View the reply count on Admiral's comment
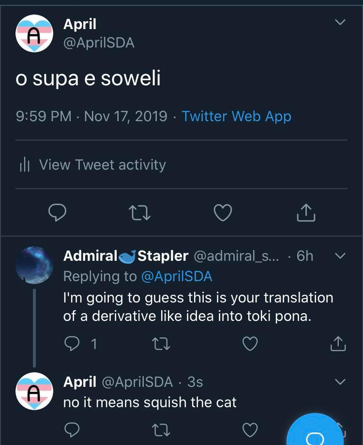The height and width of the screenshot is (445, 363). tap(93, 344)
